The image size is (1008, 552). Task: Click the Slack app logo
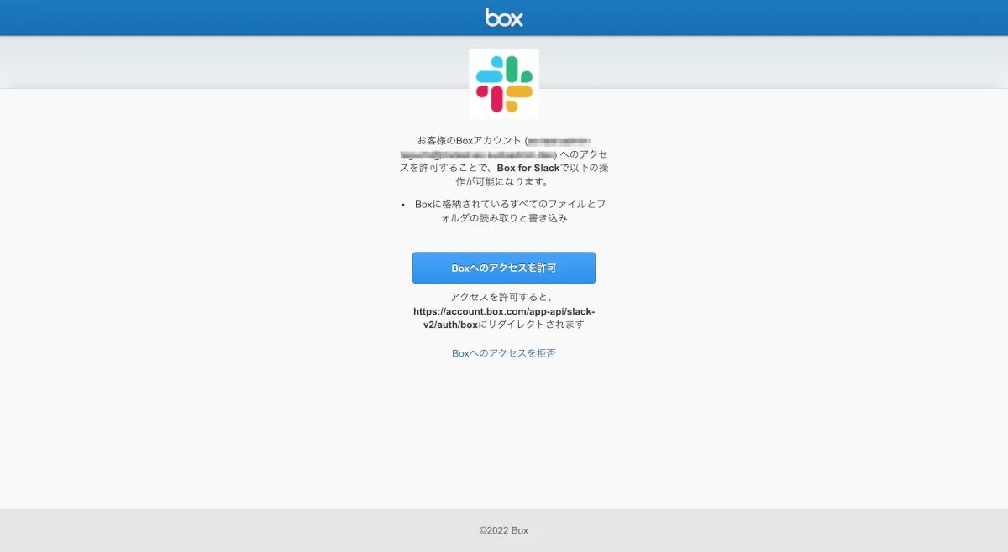(x=504, y=84)
